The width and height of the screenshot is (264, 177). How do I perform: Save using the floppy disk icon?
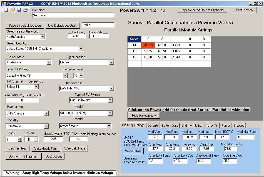[x=19, y=10]
